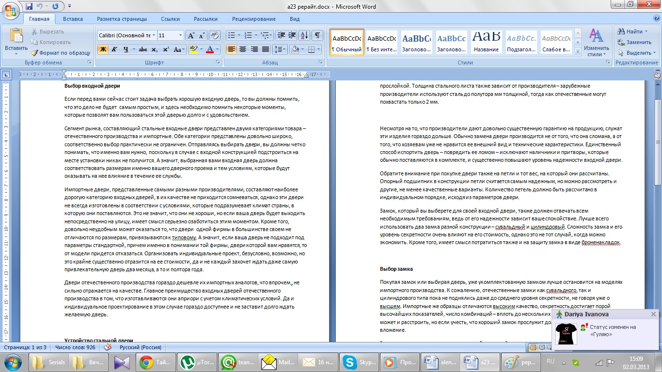
Task: Expand the styles gallery More button
Action: (577, 52)
